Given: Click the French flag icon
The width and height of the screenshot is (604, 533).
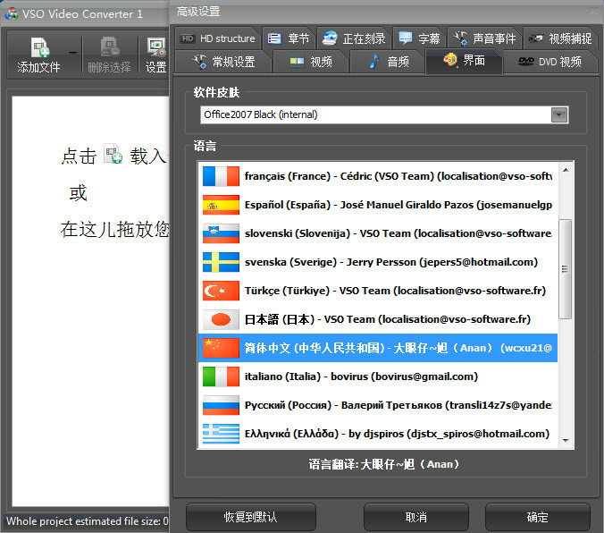Looking at the screenshot, I should [221, 176].
